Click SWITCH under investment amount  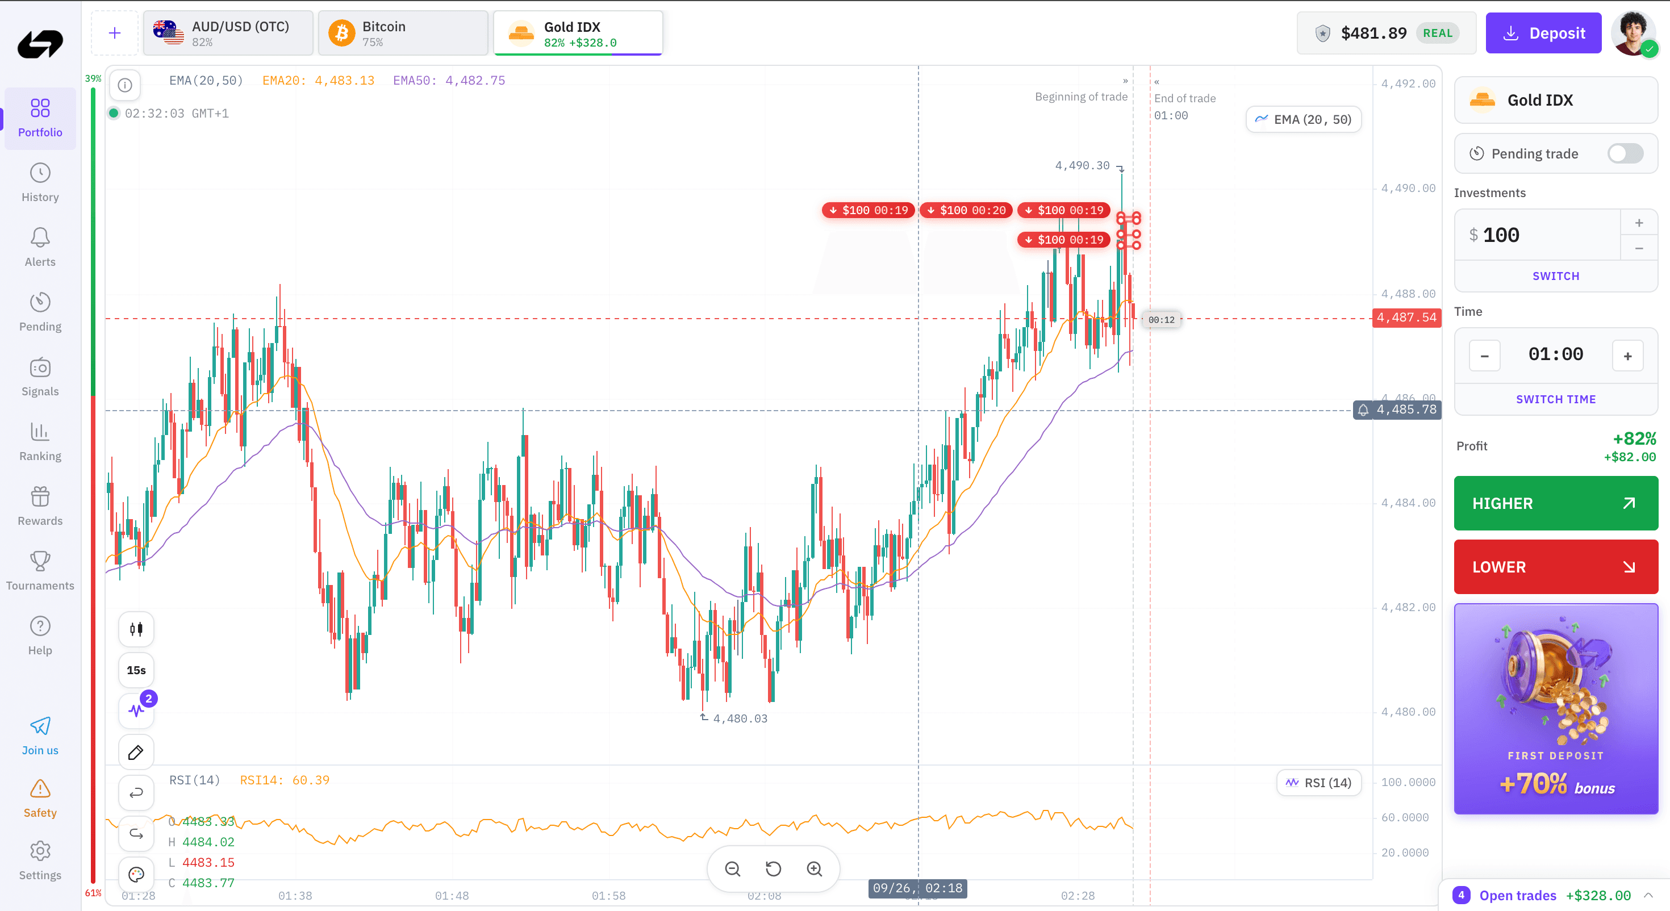(x=1556, y=276)
